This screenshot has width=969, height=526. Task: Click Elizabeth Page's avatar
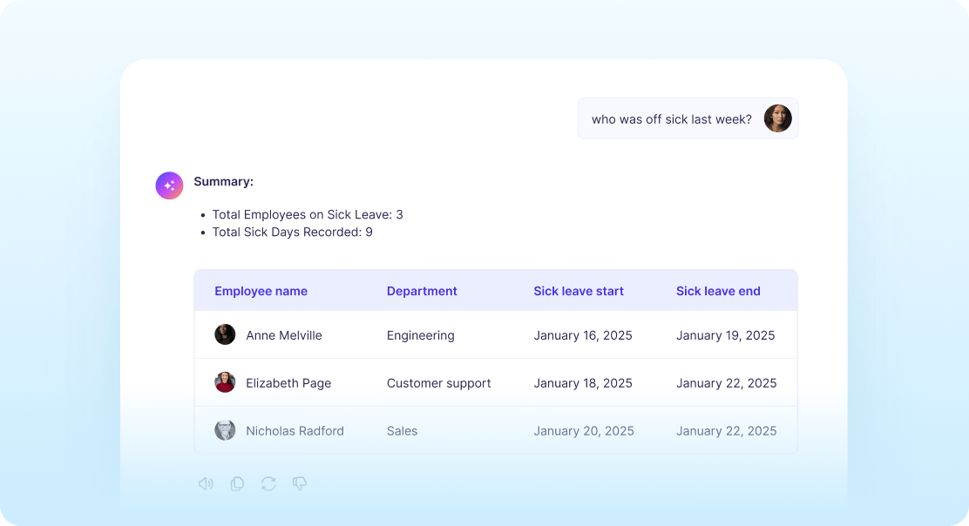coord(225,383)
